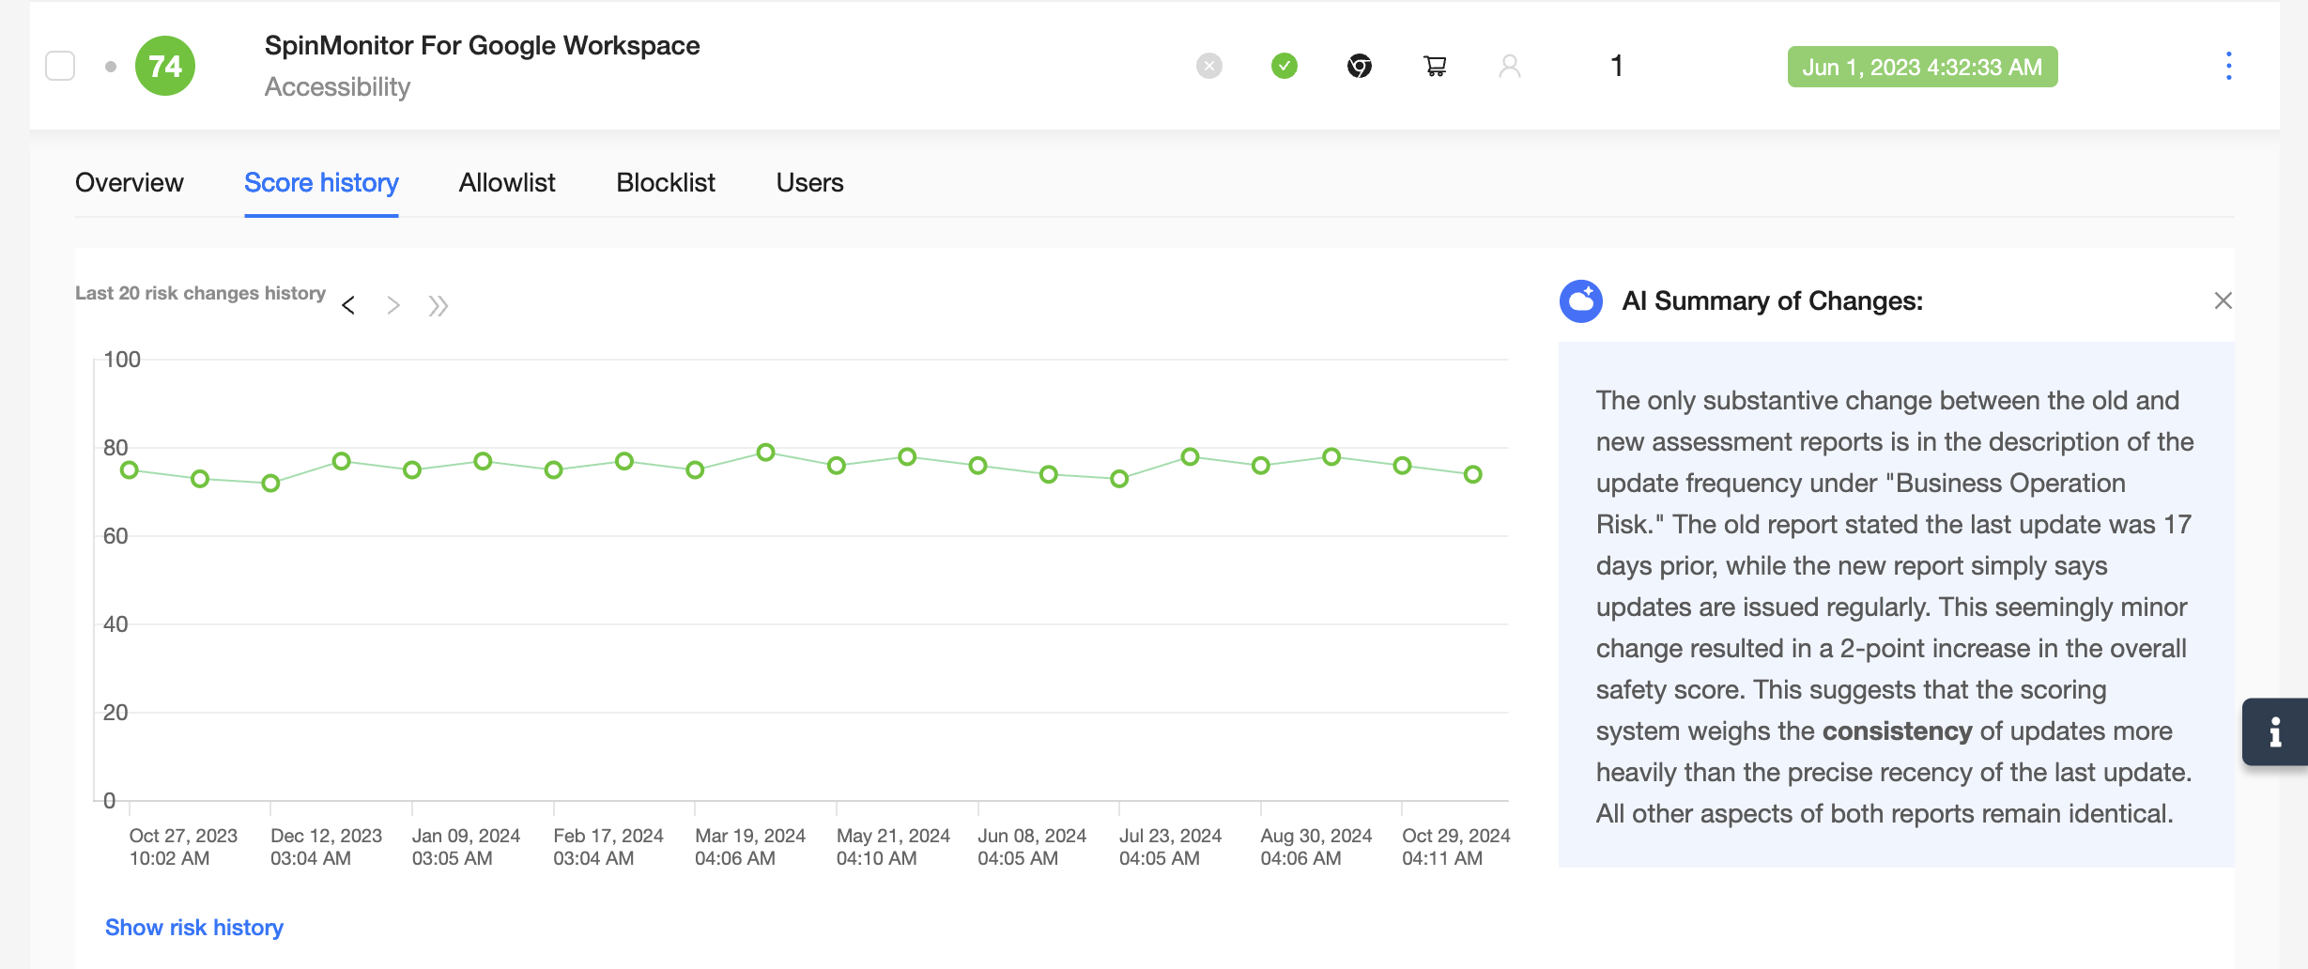2308x969 pixels.
Task: Click the blue AI Summary icon
Action: point(1581,301)
